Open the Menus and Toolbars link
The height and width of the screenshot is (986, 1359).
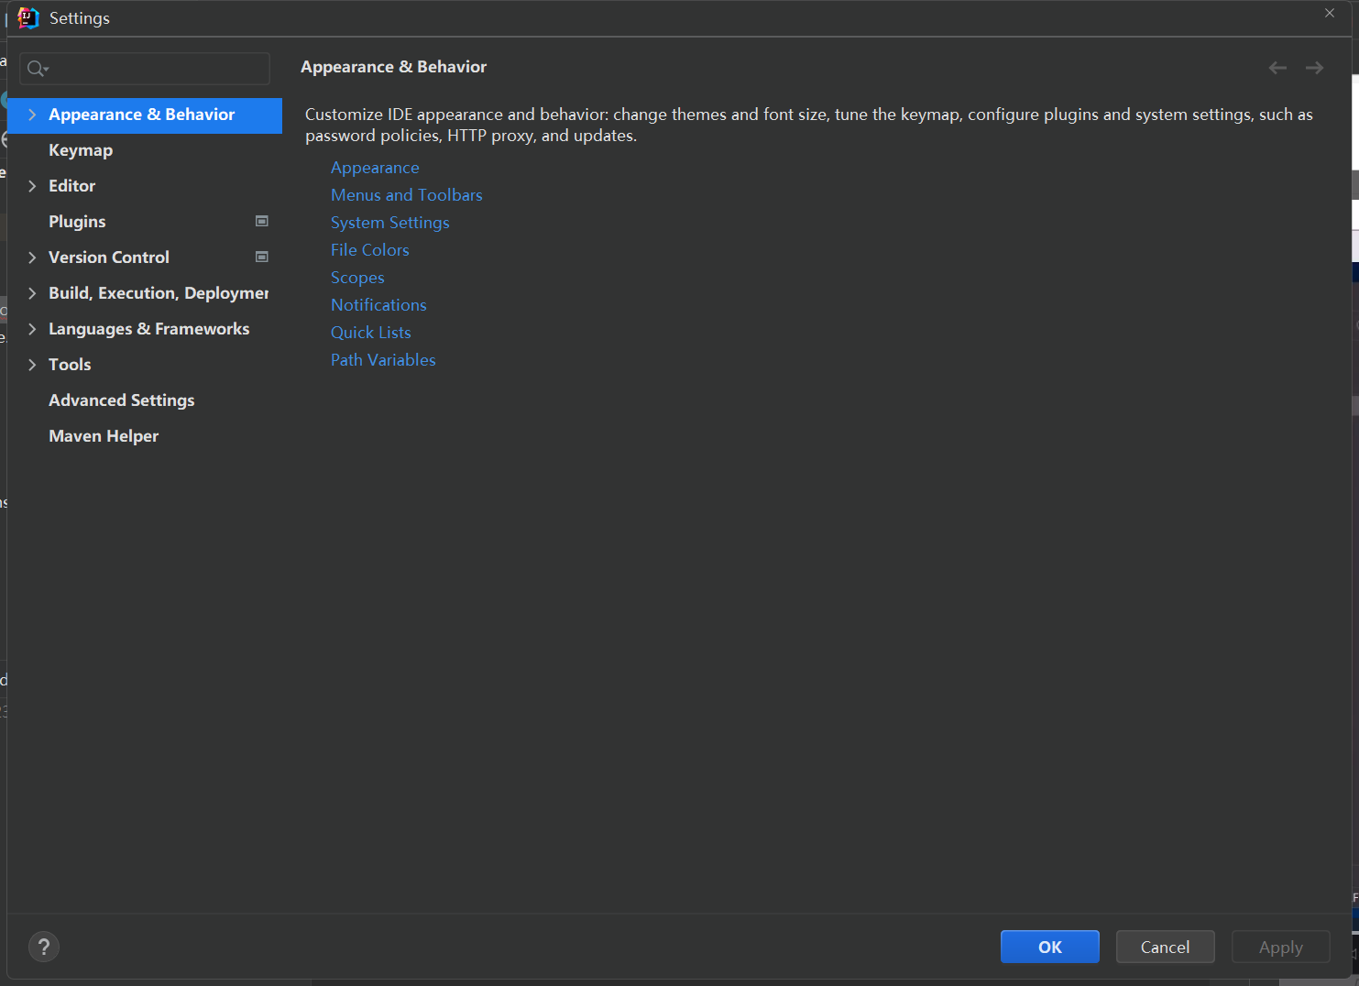[x=406, y=195]
